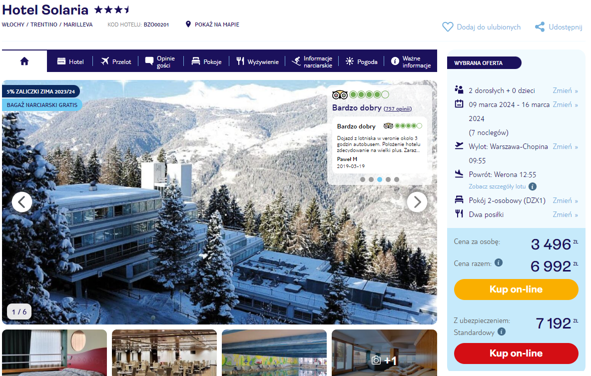This screenshot has height=376, width=591.
Task: Switch to the Informacje narciarskie tab
Action: pos(312,61)
